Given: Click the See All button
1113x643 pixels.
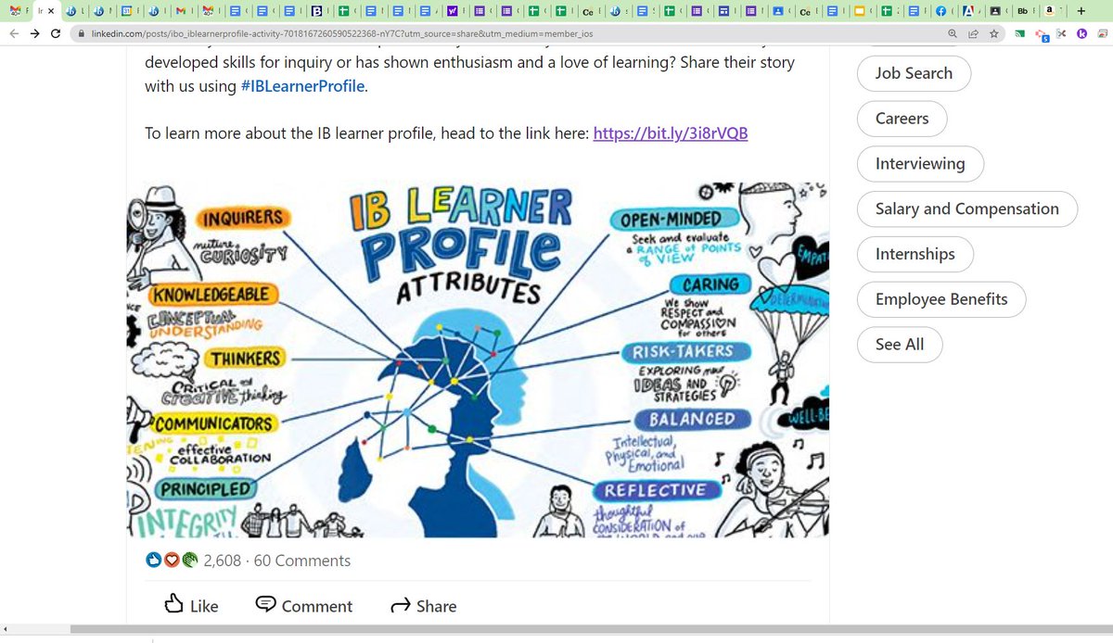Looking at the screenshot, I should click(x=900, y=345).
